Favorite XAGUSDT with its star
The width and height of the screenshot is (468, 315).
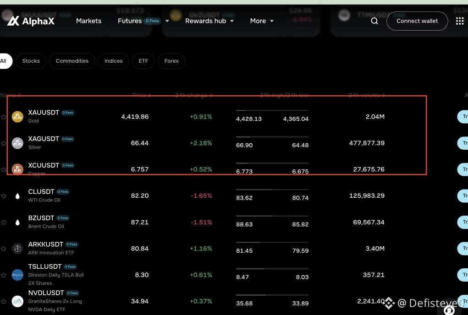coord(3,143)
